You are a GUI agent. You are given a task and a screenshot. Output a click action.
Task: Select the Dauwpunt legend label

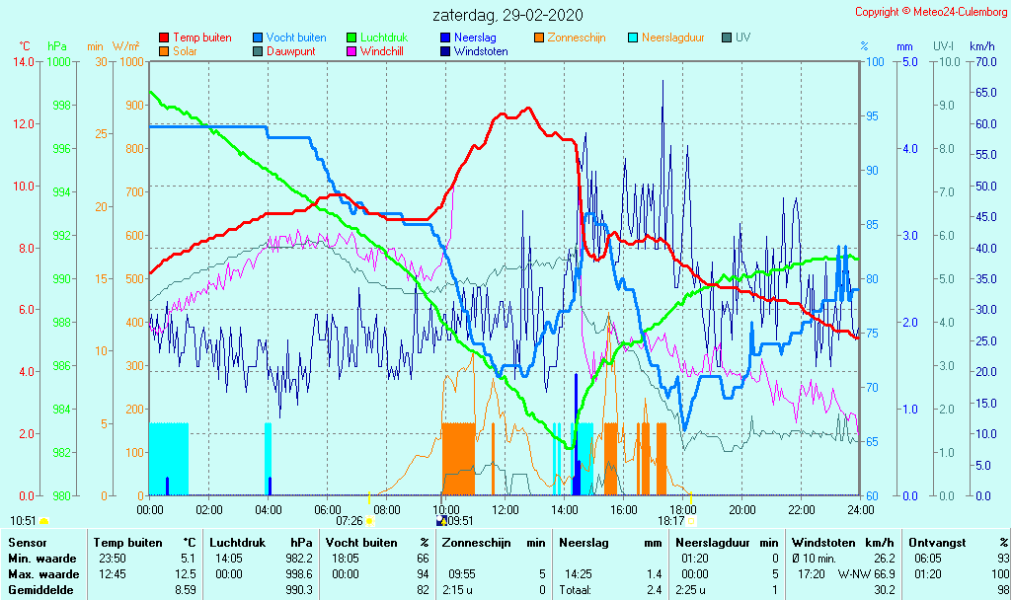point(291,51)
